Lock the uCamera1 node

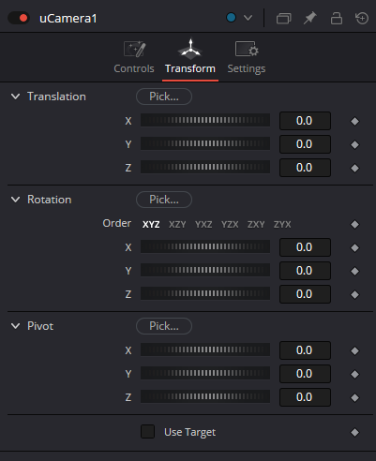(x=337, y=18)
